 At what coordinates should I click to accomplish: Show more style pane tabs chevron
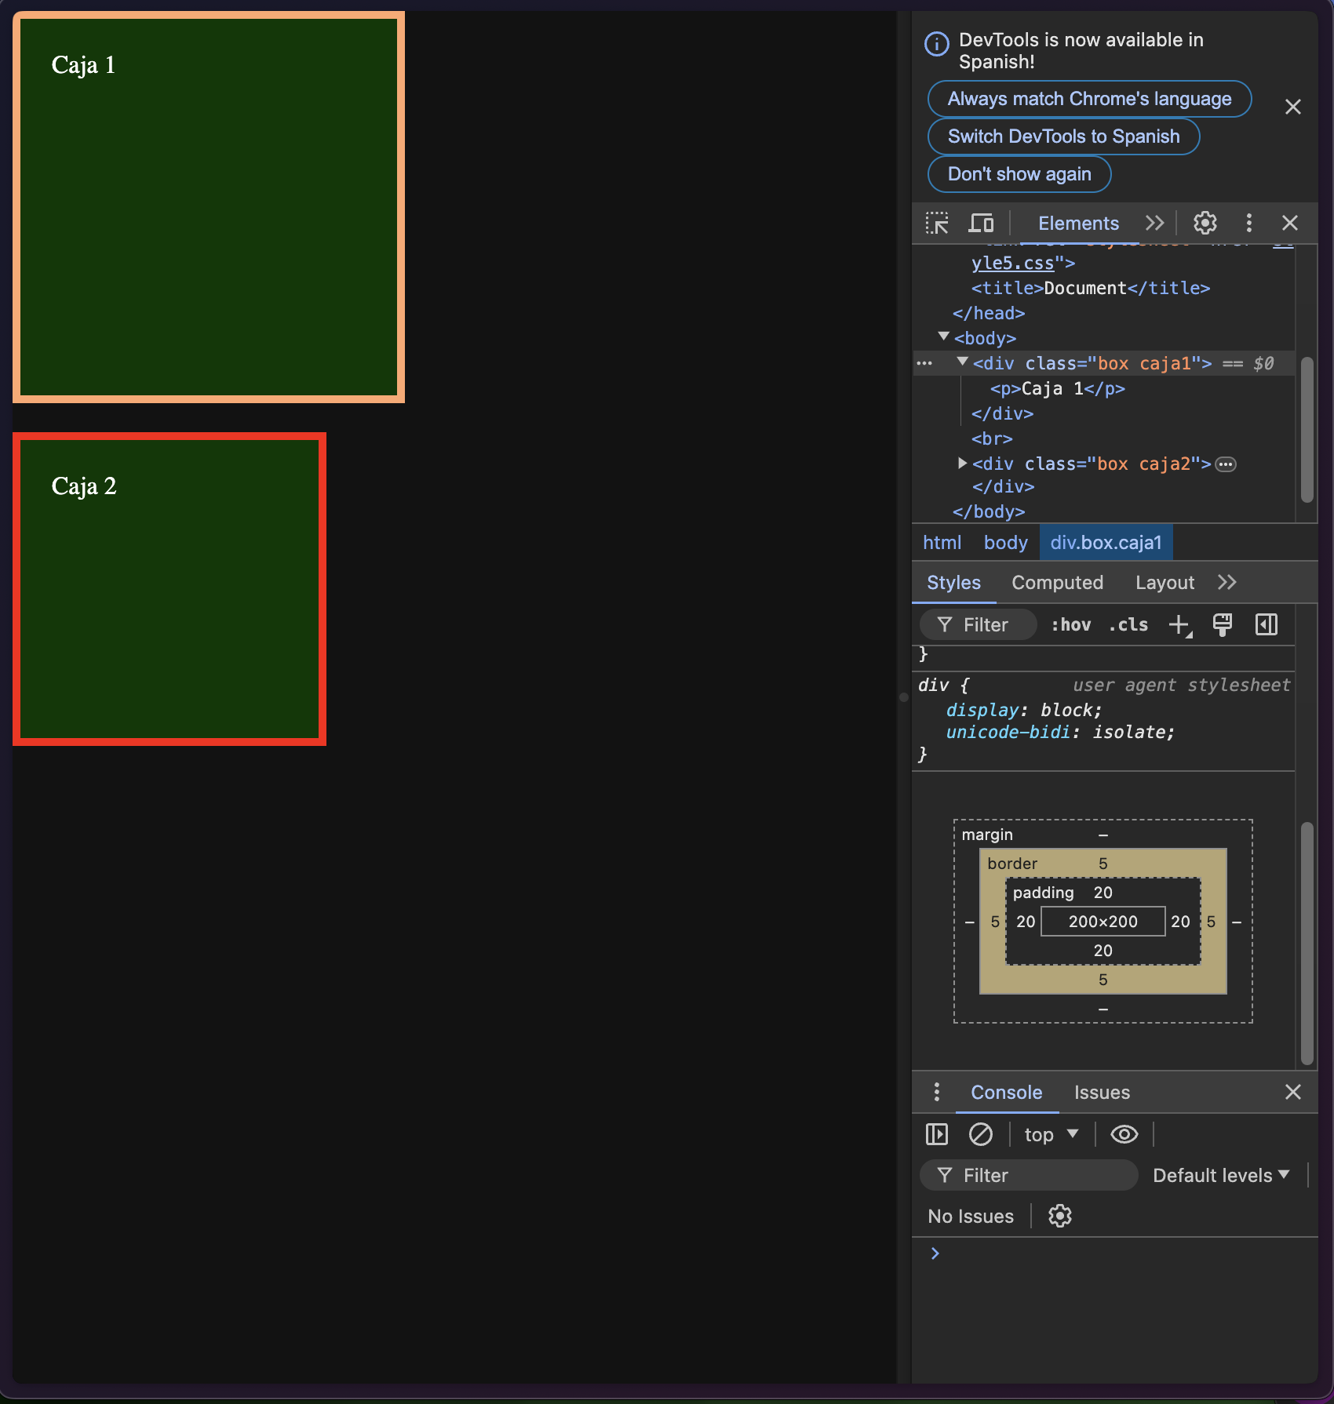coord(1227,582)
